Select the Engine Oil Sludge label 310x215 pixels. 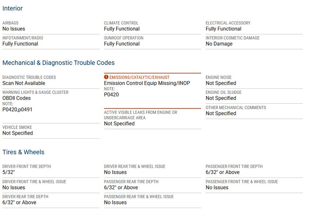[x=224, y=93]
